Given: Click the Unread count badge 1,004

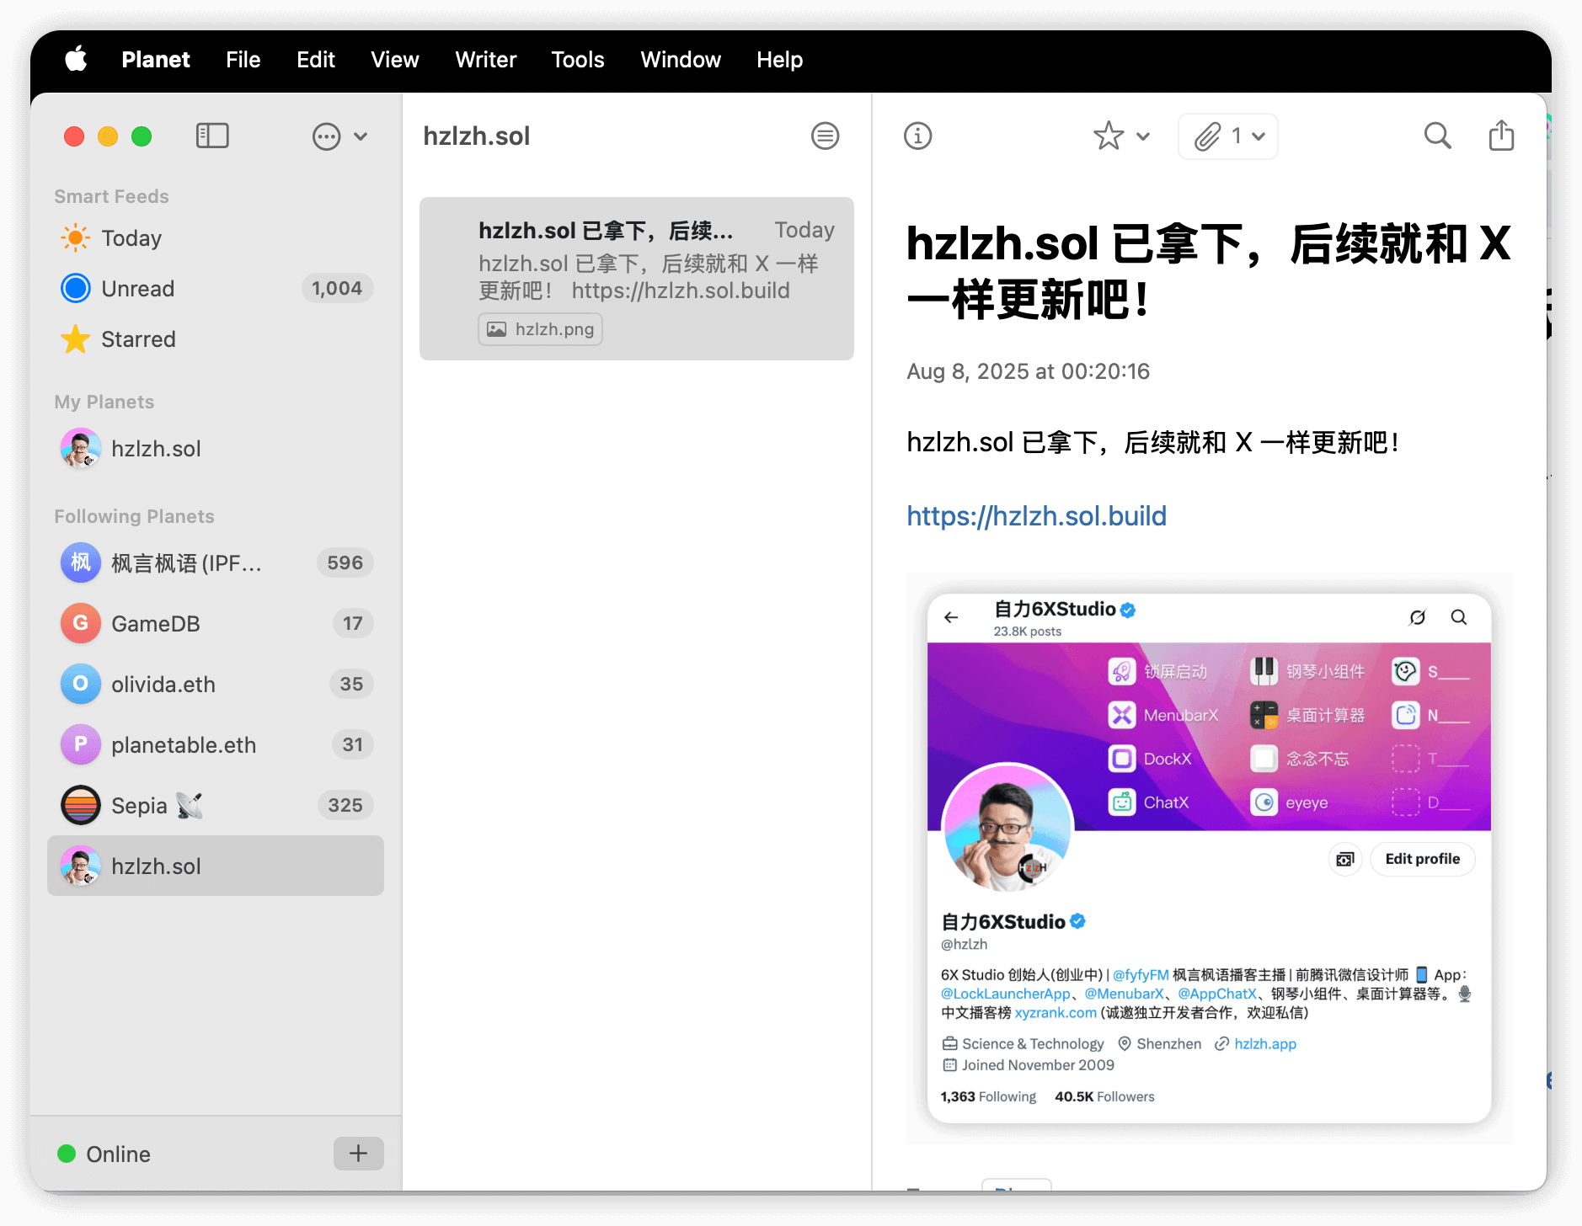Looking at the screenshot, I should pos(337,289).
